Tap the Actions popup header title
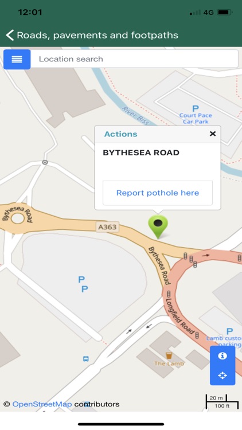Image resolution: width=242 pixels, height=430 pixels. (x=121, y=134)
